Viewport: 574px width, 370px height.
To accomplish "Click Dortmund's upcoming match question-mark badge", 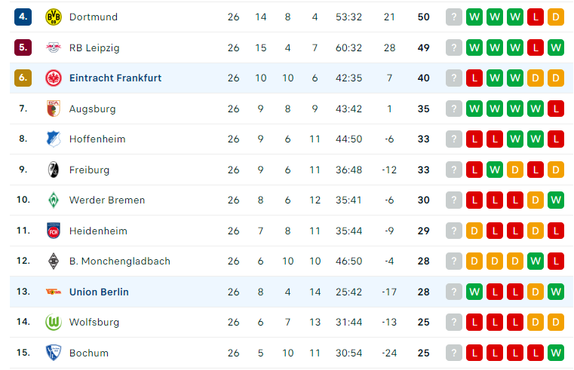I will click(x=454, y=17).
